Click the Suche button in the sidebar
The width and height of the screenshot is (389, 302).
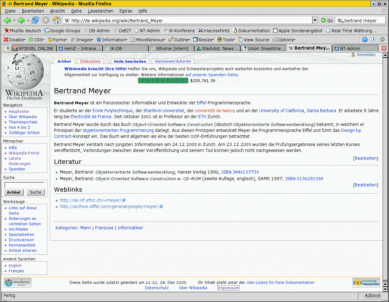tap(35, 192)
